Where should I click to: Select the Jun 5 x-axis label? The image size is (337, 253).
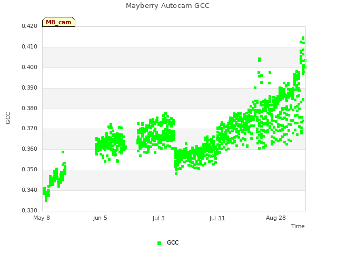[100, 218]
